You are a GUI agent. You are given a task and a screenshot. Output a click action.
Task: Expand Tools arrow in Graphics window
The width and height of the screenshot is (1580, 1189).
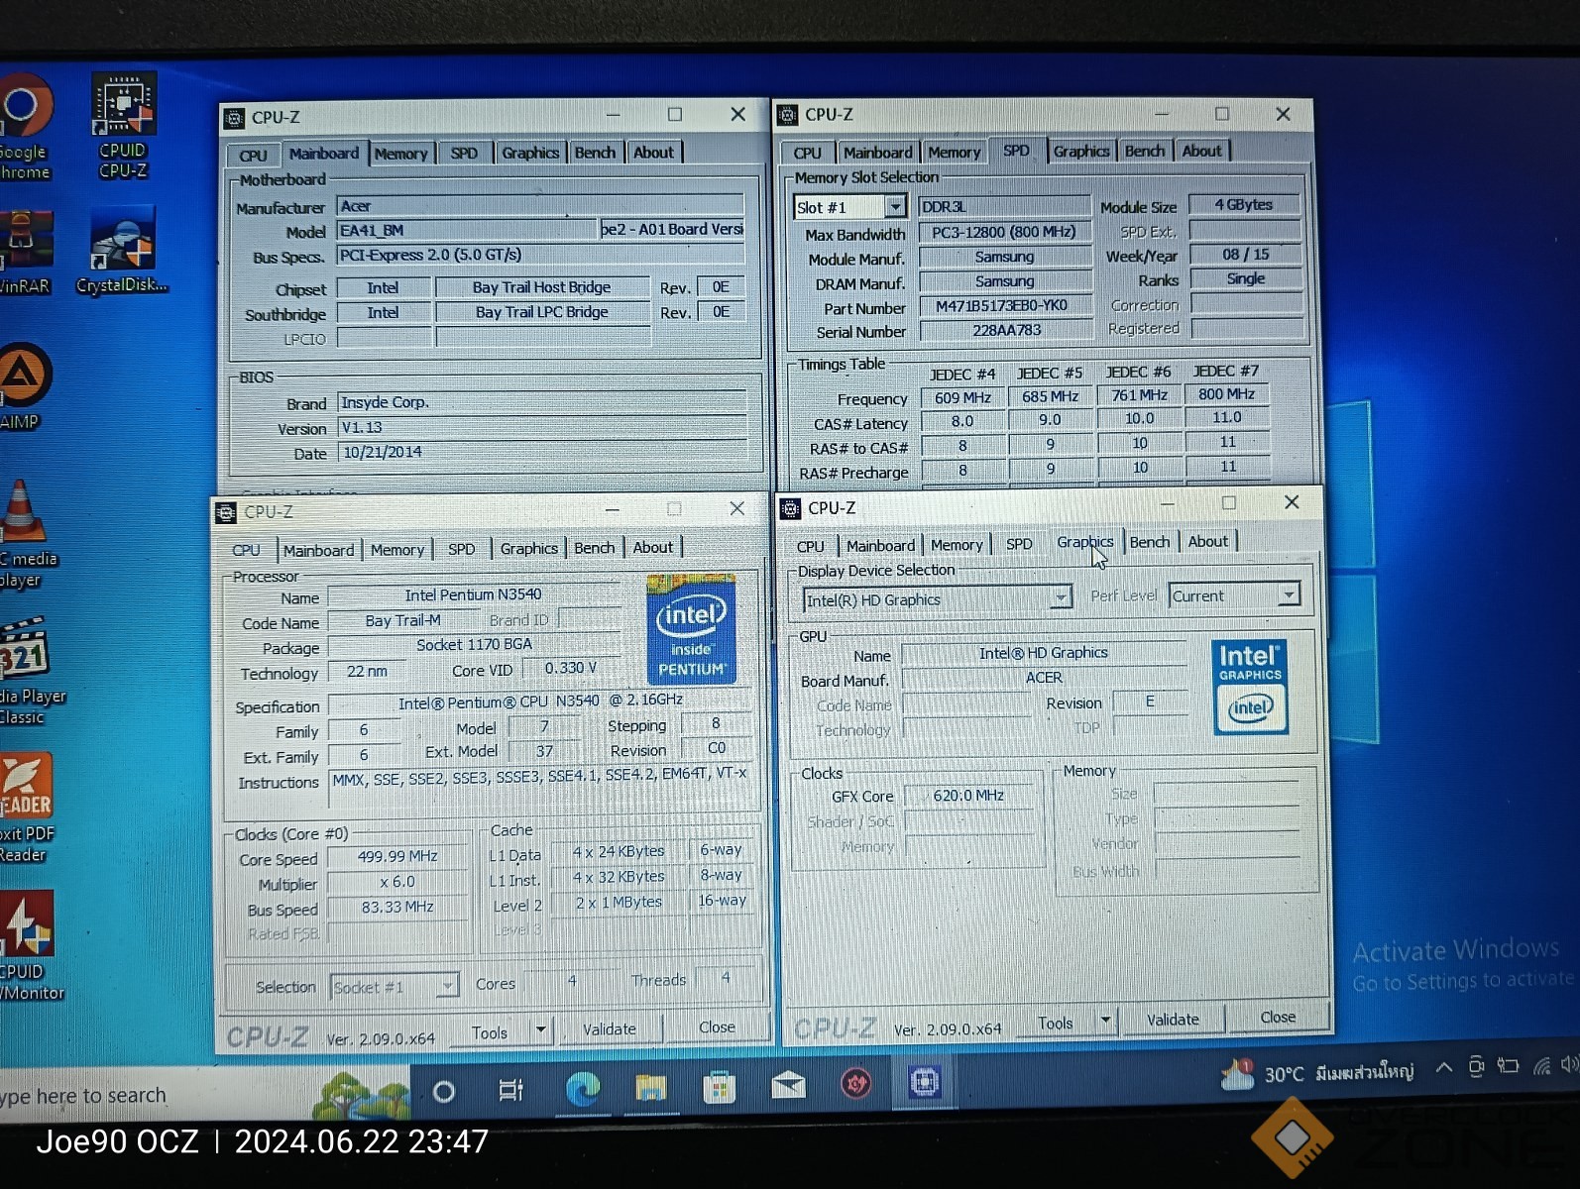click(x=1105, y=1020)
